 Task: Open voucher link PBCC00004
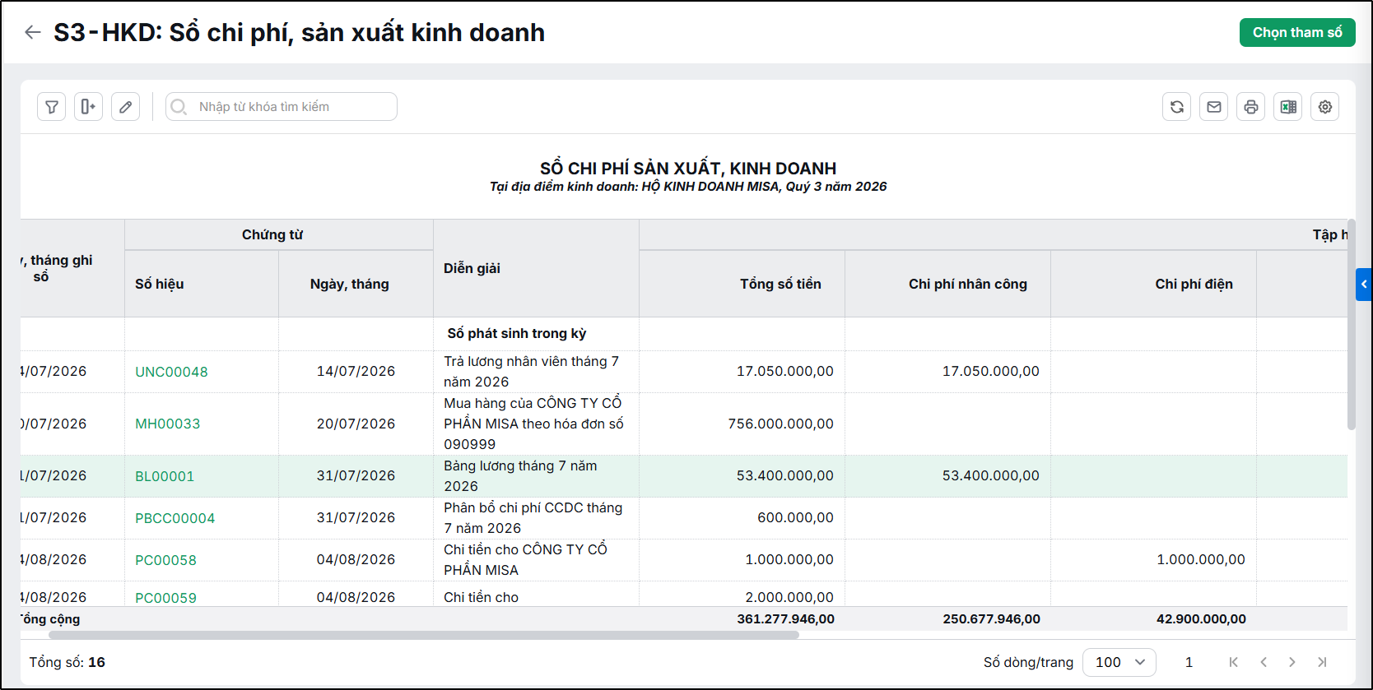pos(175,518)
